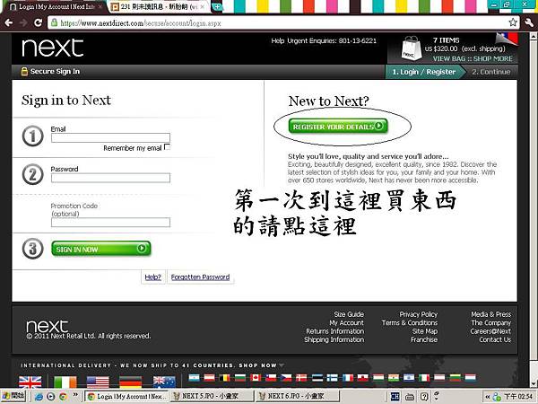Open NEXT 6.JPG taskbar window
Screen dimensions: 538x404
pyautogui.click(x=297, y=396)
